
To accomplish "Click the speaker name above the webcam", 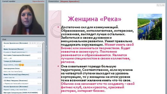I will click(38, 1).
